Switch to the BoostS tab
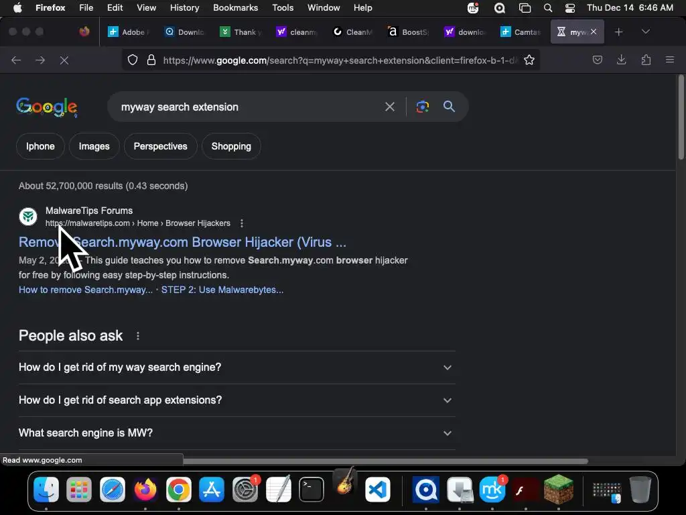Screen dimensions: 686x515 (x=409, y=32)
